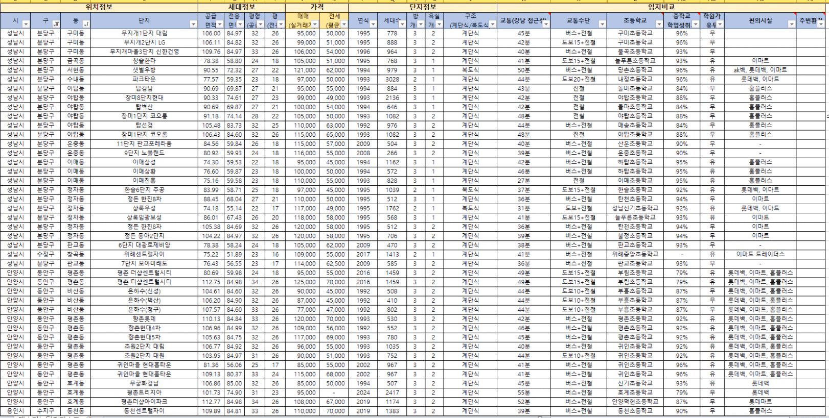Screen dimensions: 829x418
Task: Click the 27분 Gangnam access cell
Action: click(x=523, y=180)
